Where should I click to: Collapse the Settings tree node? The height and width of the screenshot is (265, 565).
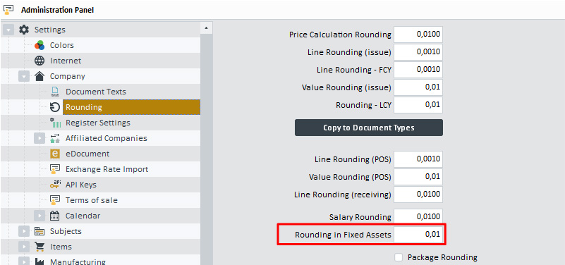click(8, 30)
